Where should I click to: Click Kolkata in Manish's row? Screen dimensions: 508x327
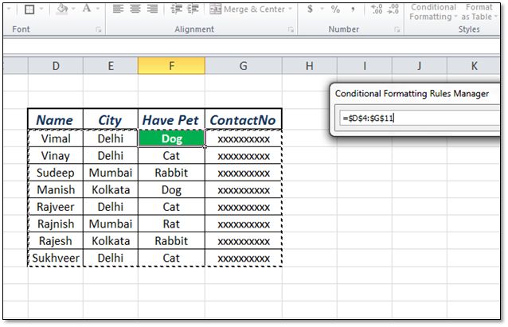point(111,189)
